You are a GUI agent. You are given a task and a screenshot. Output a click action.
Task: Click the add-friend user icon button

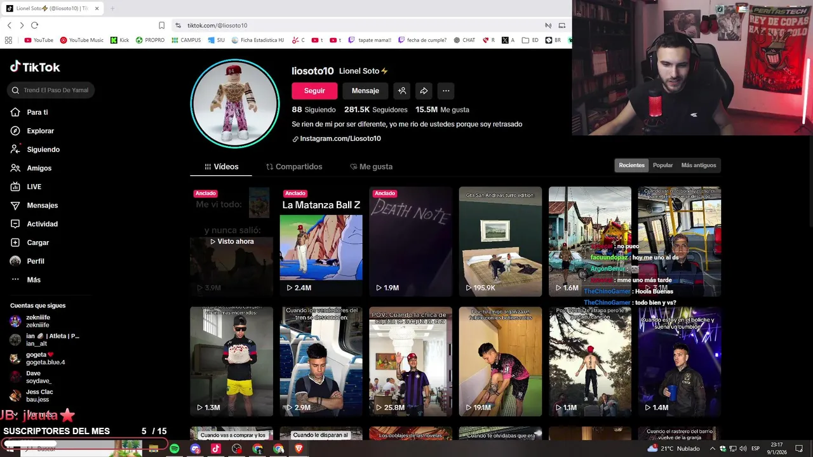402,91
